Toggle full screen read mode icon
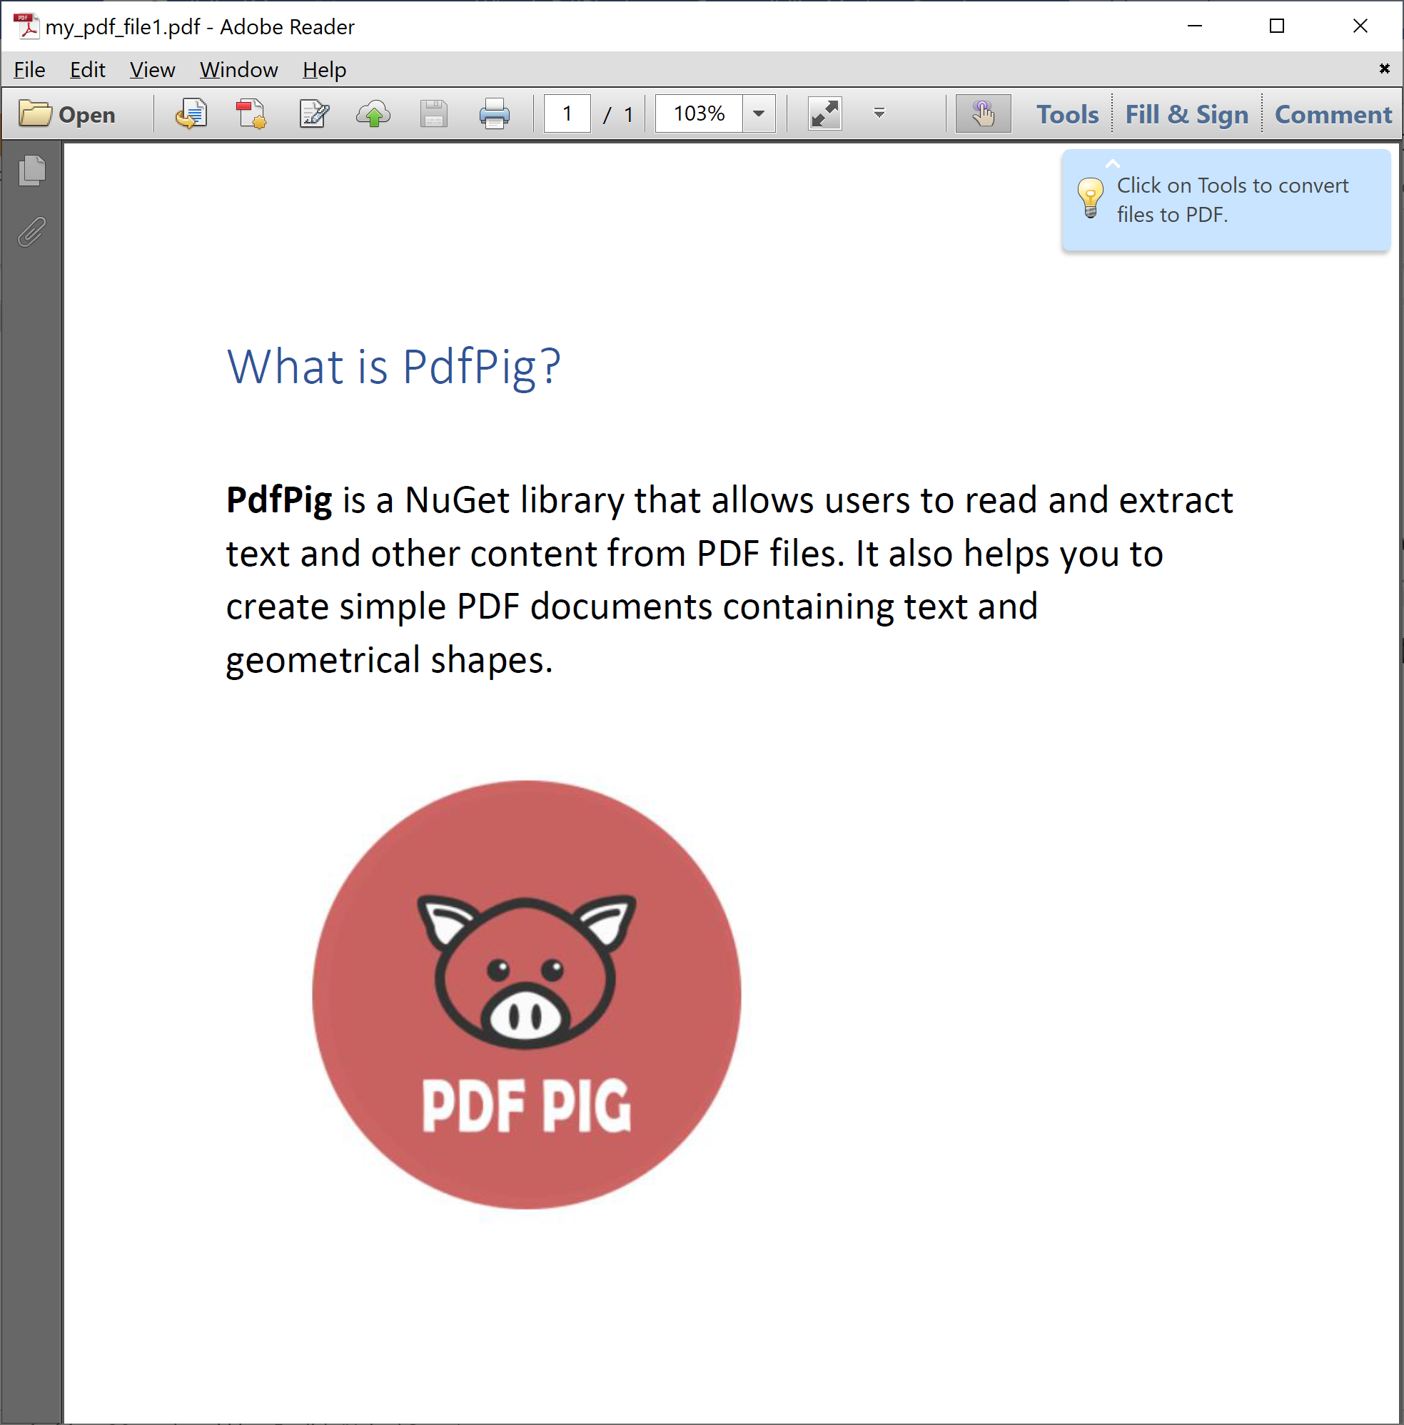The height and width of the screenshot is (1425, 1404). pos(824,114)
